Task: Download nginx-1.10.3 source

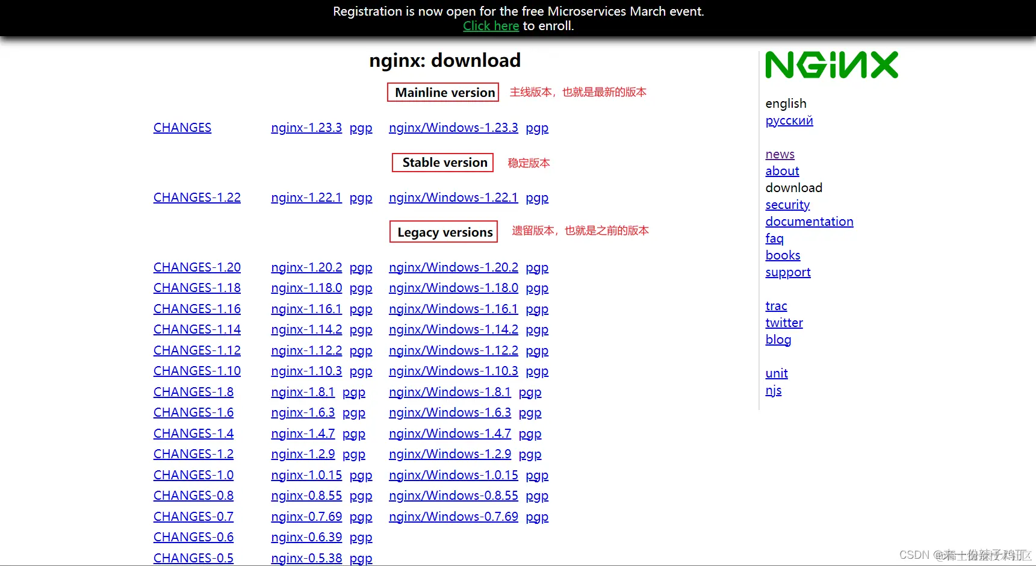Action: pos(306,371)
